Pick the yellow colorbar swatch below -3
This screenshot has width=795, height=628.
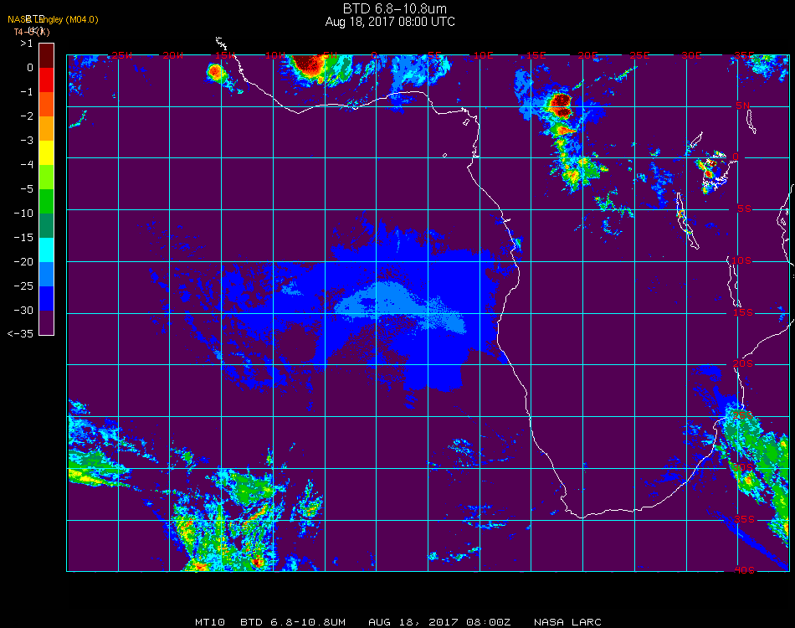pyautogui.click(x=46, y=152)
